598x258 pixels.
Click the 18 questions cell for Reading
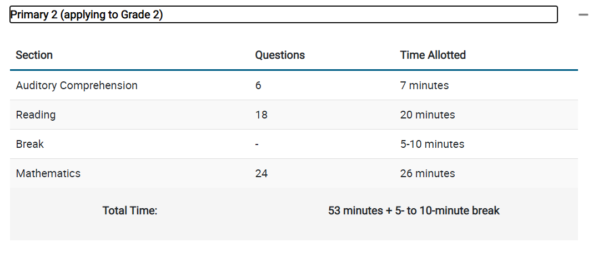click(262, 115)
